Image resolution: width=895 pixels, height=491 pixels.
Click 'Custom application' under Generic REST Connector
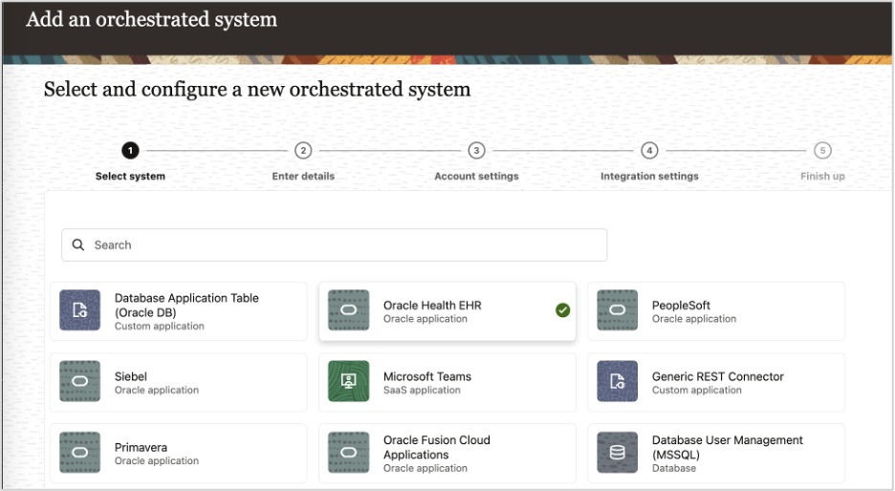[697, 390]
